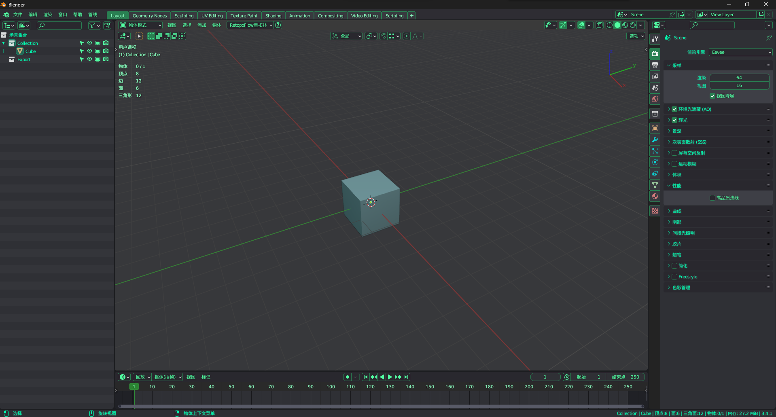The width and height of the screenshot is (776, 417).
Task: Open the Scene properties tab
Action: (x=655, y=87)
